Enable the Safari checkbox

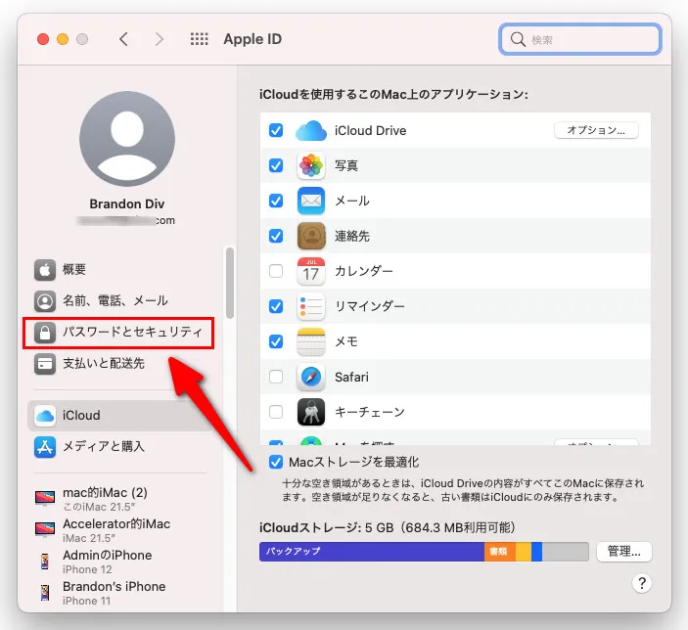coord(276,377)
